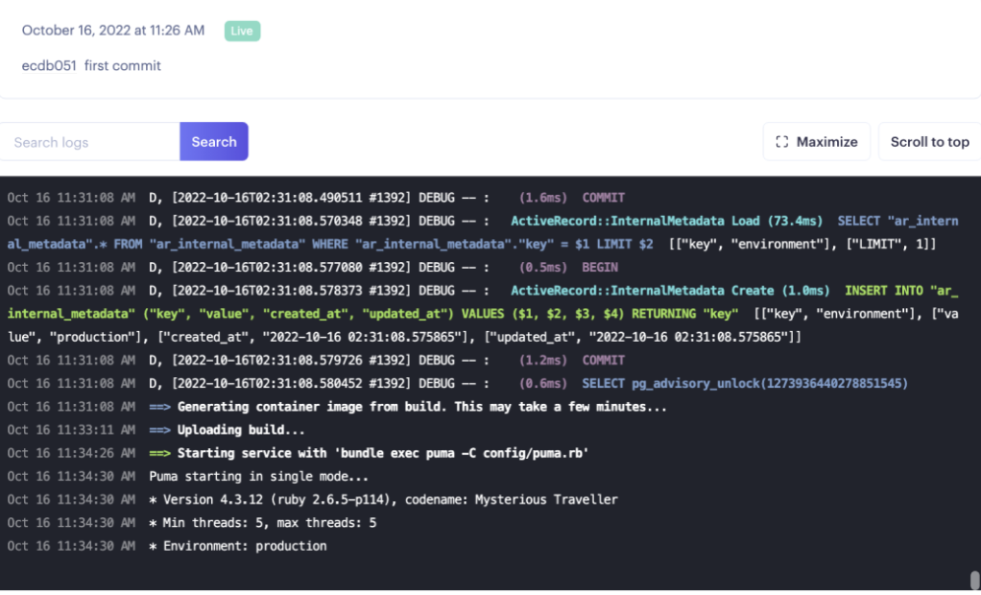Click the 'Oct 16 11:34:26 AM' timestamp

(x=71, y=453)
